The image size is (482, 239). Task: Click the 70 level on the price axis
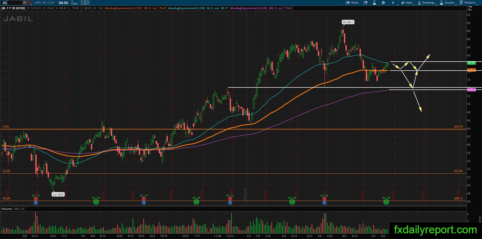469,104
